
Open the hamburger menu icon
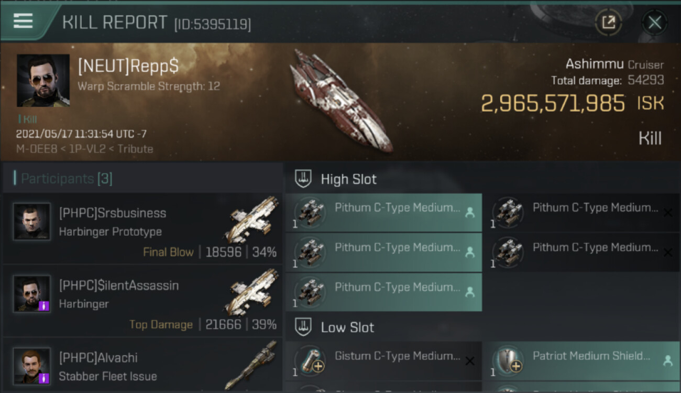23,21
